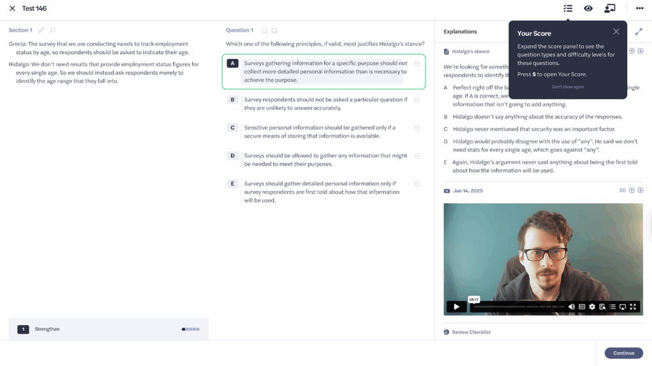The height and width of the screenshot is (366, 652).
Task: Click the notes icon next to Question 1
Action: click(274, 31)
